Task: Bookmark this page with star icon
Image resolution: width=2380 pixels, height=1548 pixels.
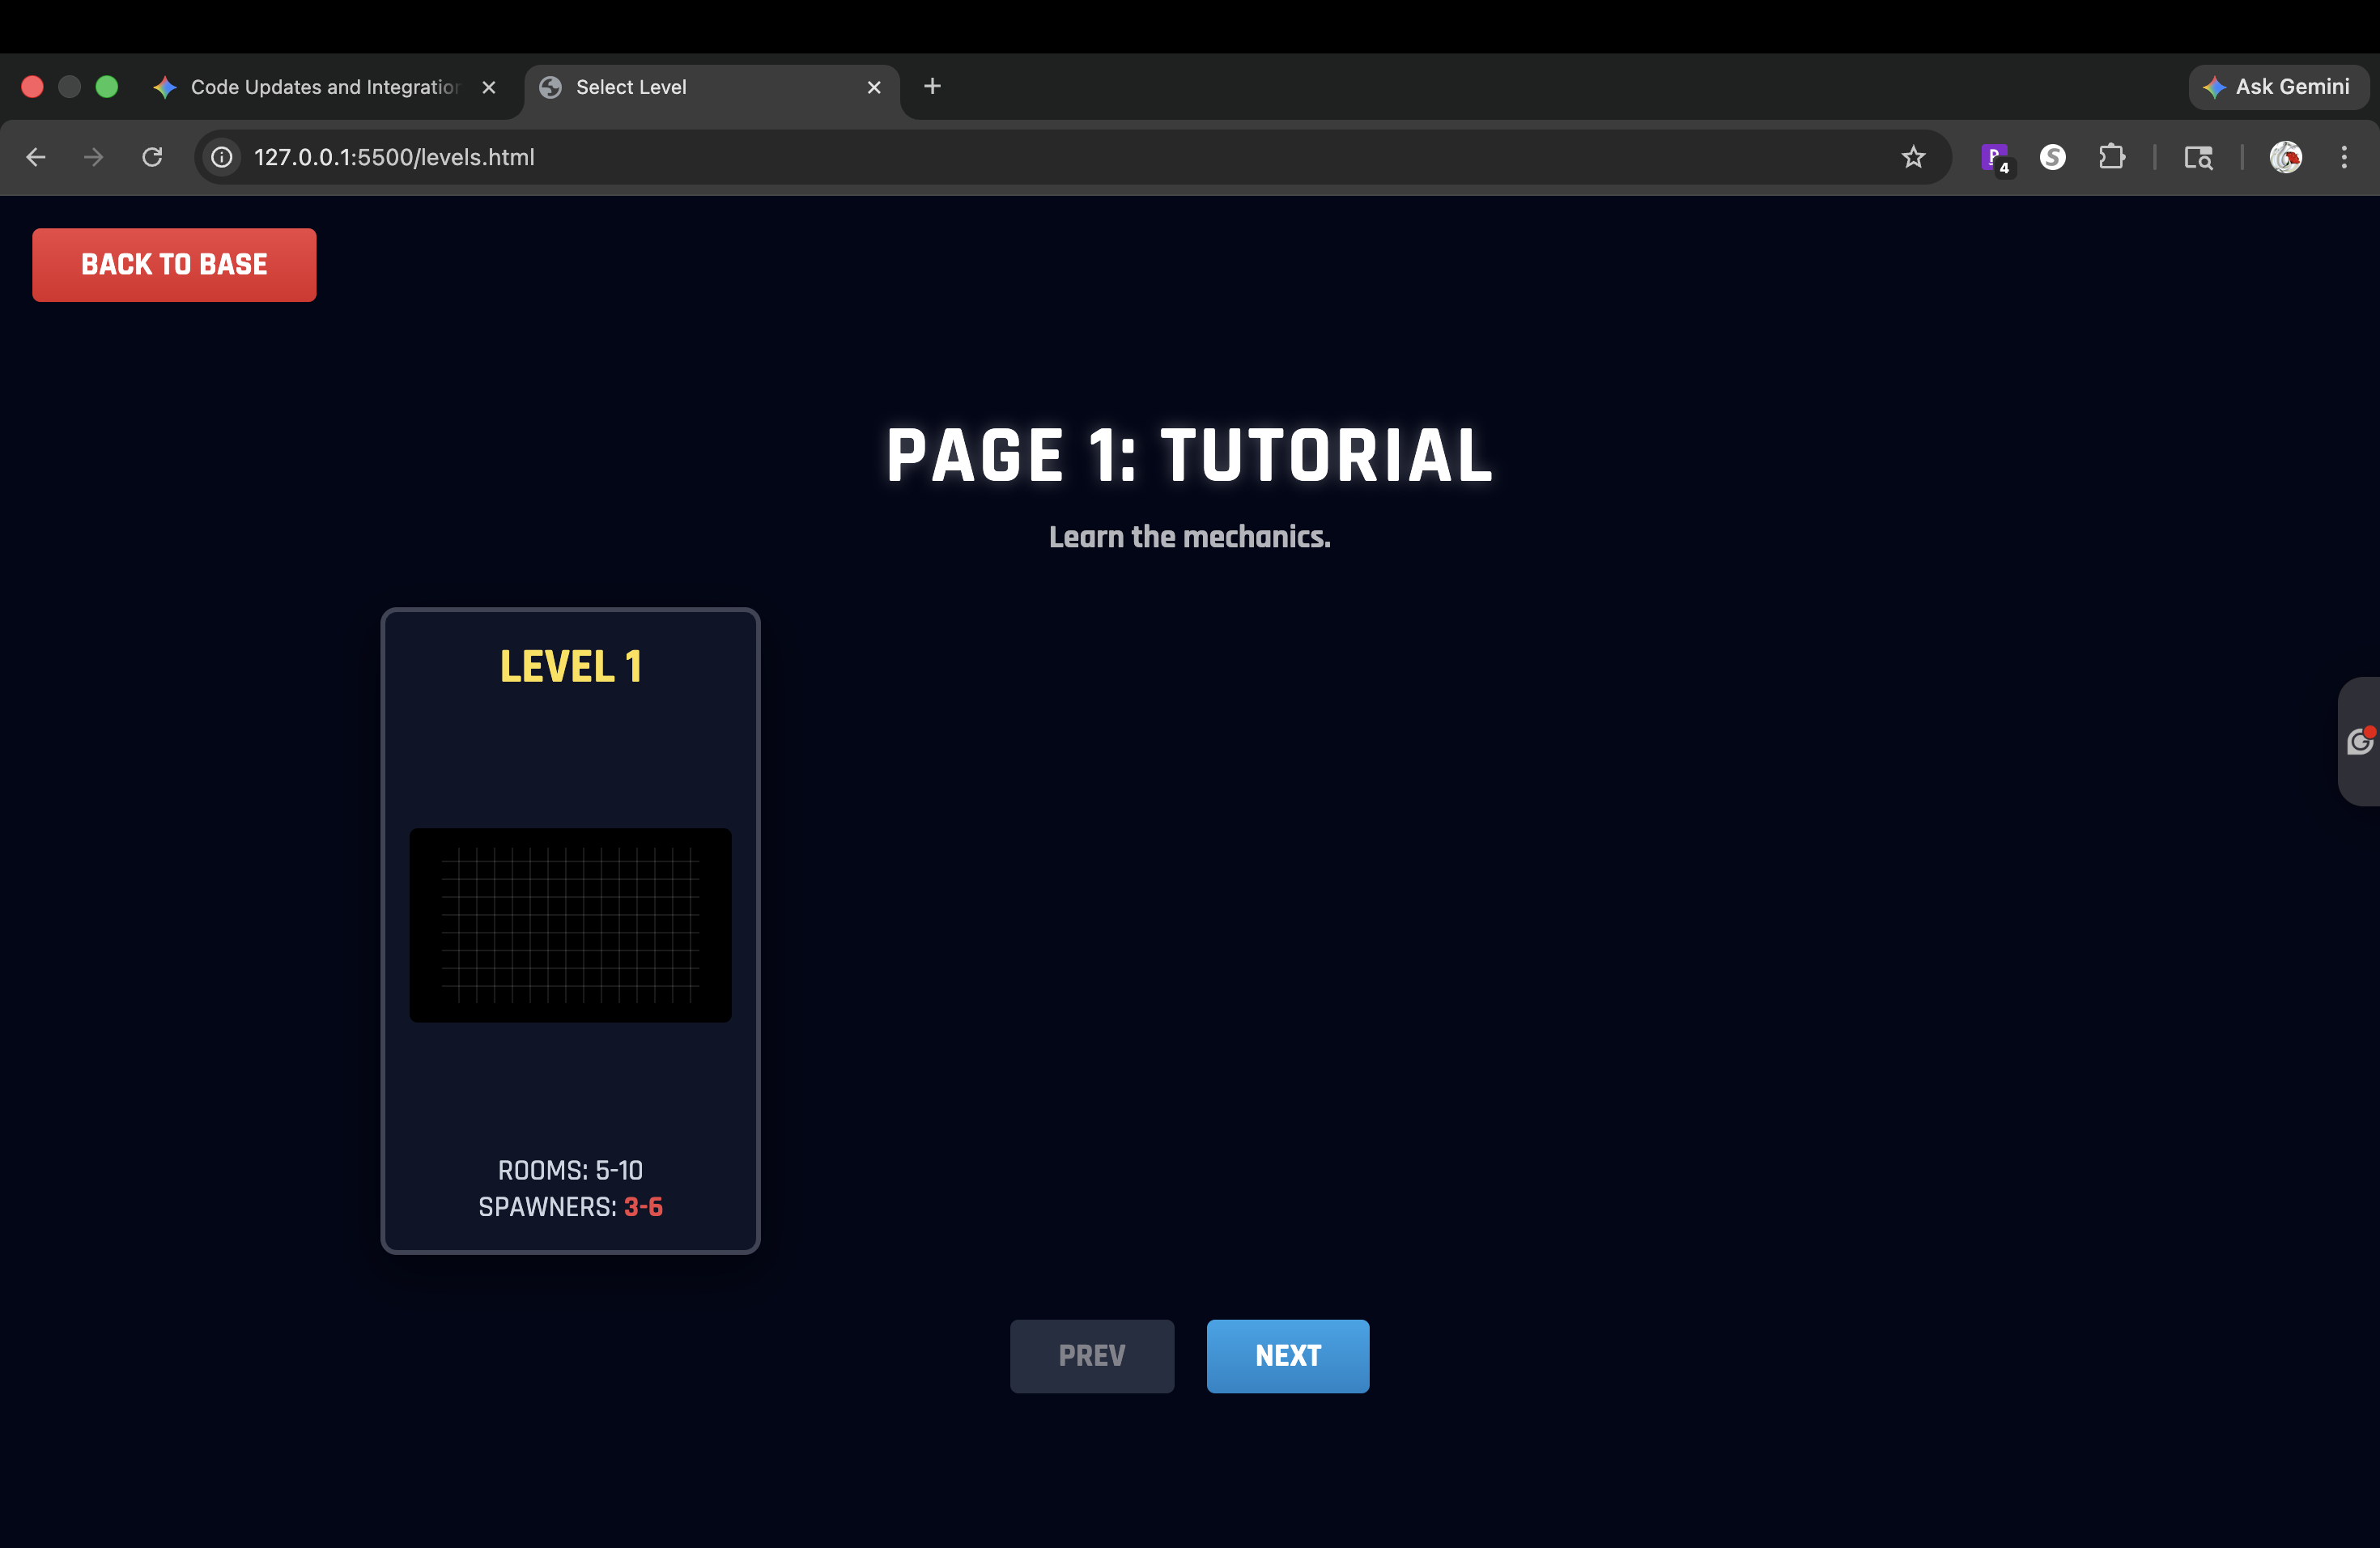Action: [1912, 157]
